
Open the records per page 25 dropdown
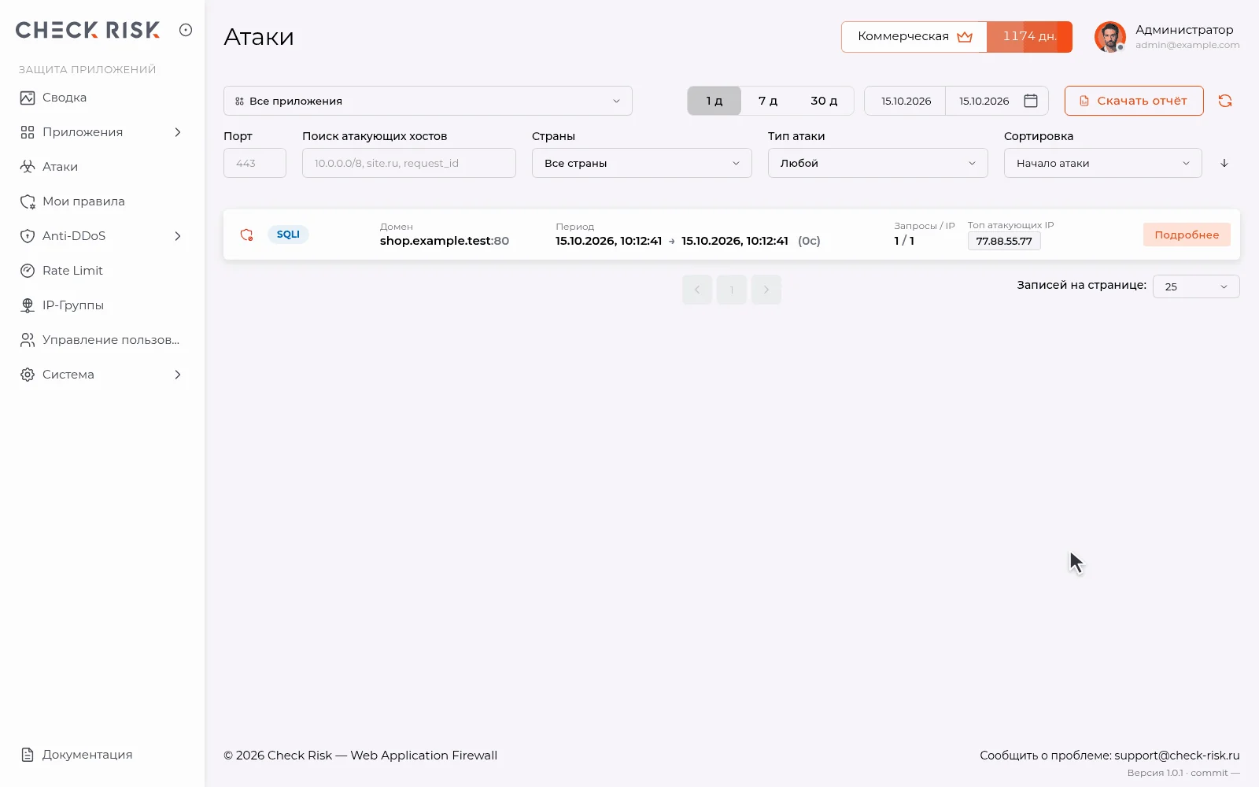click(x=1196, y=286)
